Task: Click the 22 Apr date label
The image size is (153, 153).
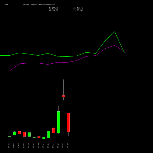Action: pyautogui.click(x=58, y=146)
